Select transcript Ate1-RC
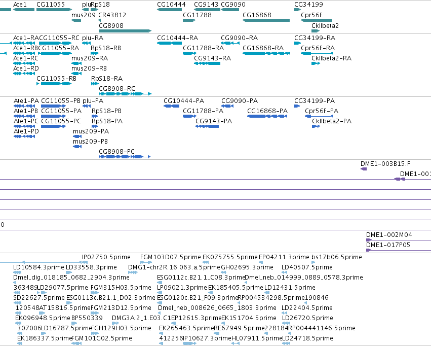 click(24, 63)
